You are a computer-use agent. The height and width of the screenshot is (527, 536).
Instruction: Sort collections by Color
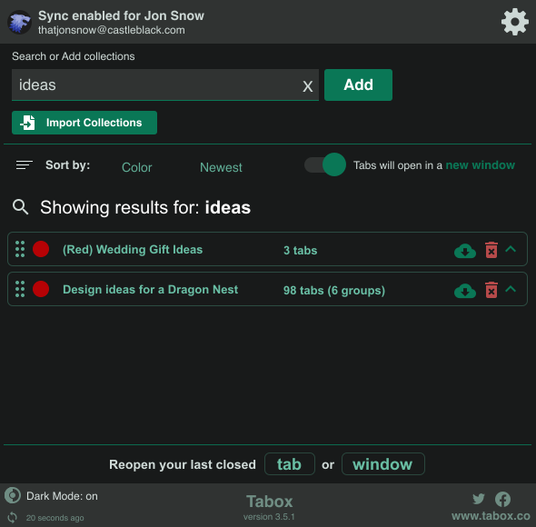pyautogui.click(x=137, y=167)
